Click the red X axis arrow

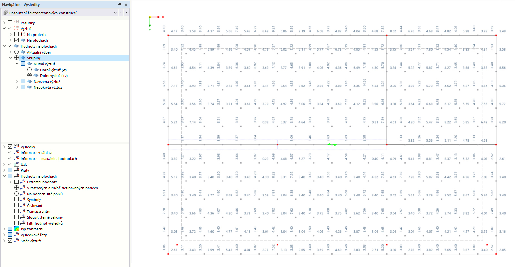155,17
